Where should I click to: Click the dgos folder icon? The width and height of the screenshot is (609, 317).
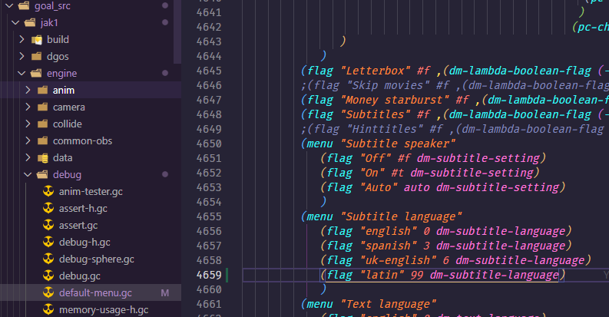tap(36, 57)
